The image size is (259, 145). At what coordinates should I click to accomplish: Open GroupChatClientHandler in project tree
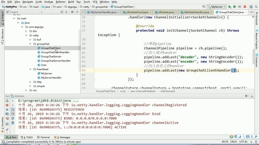(x=55, y=52)
